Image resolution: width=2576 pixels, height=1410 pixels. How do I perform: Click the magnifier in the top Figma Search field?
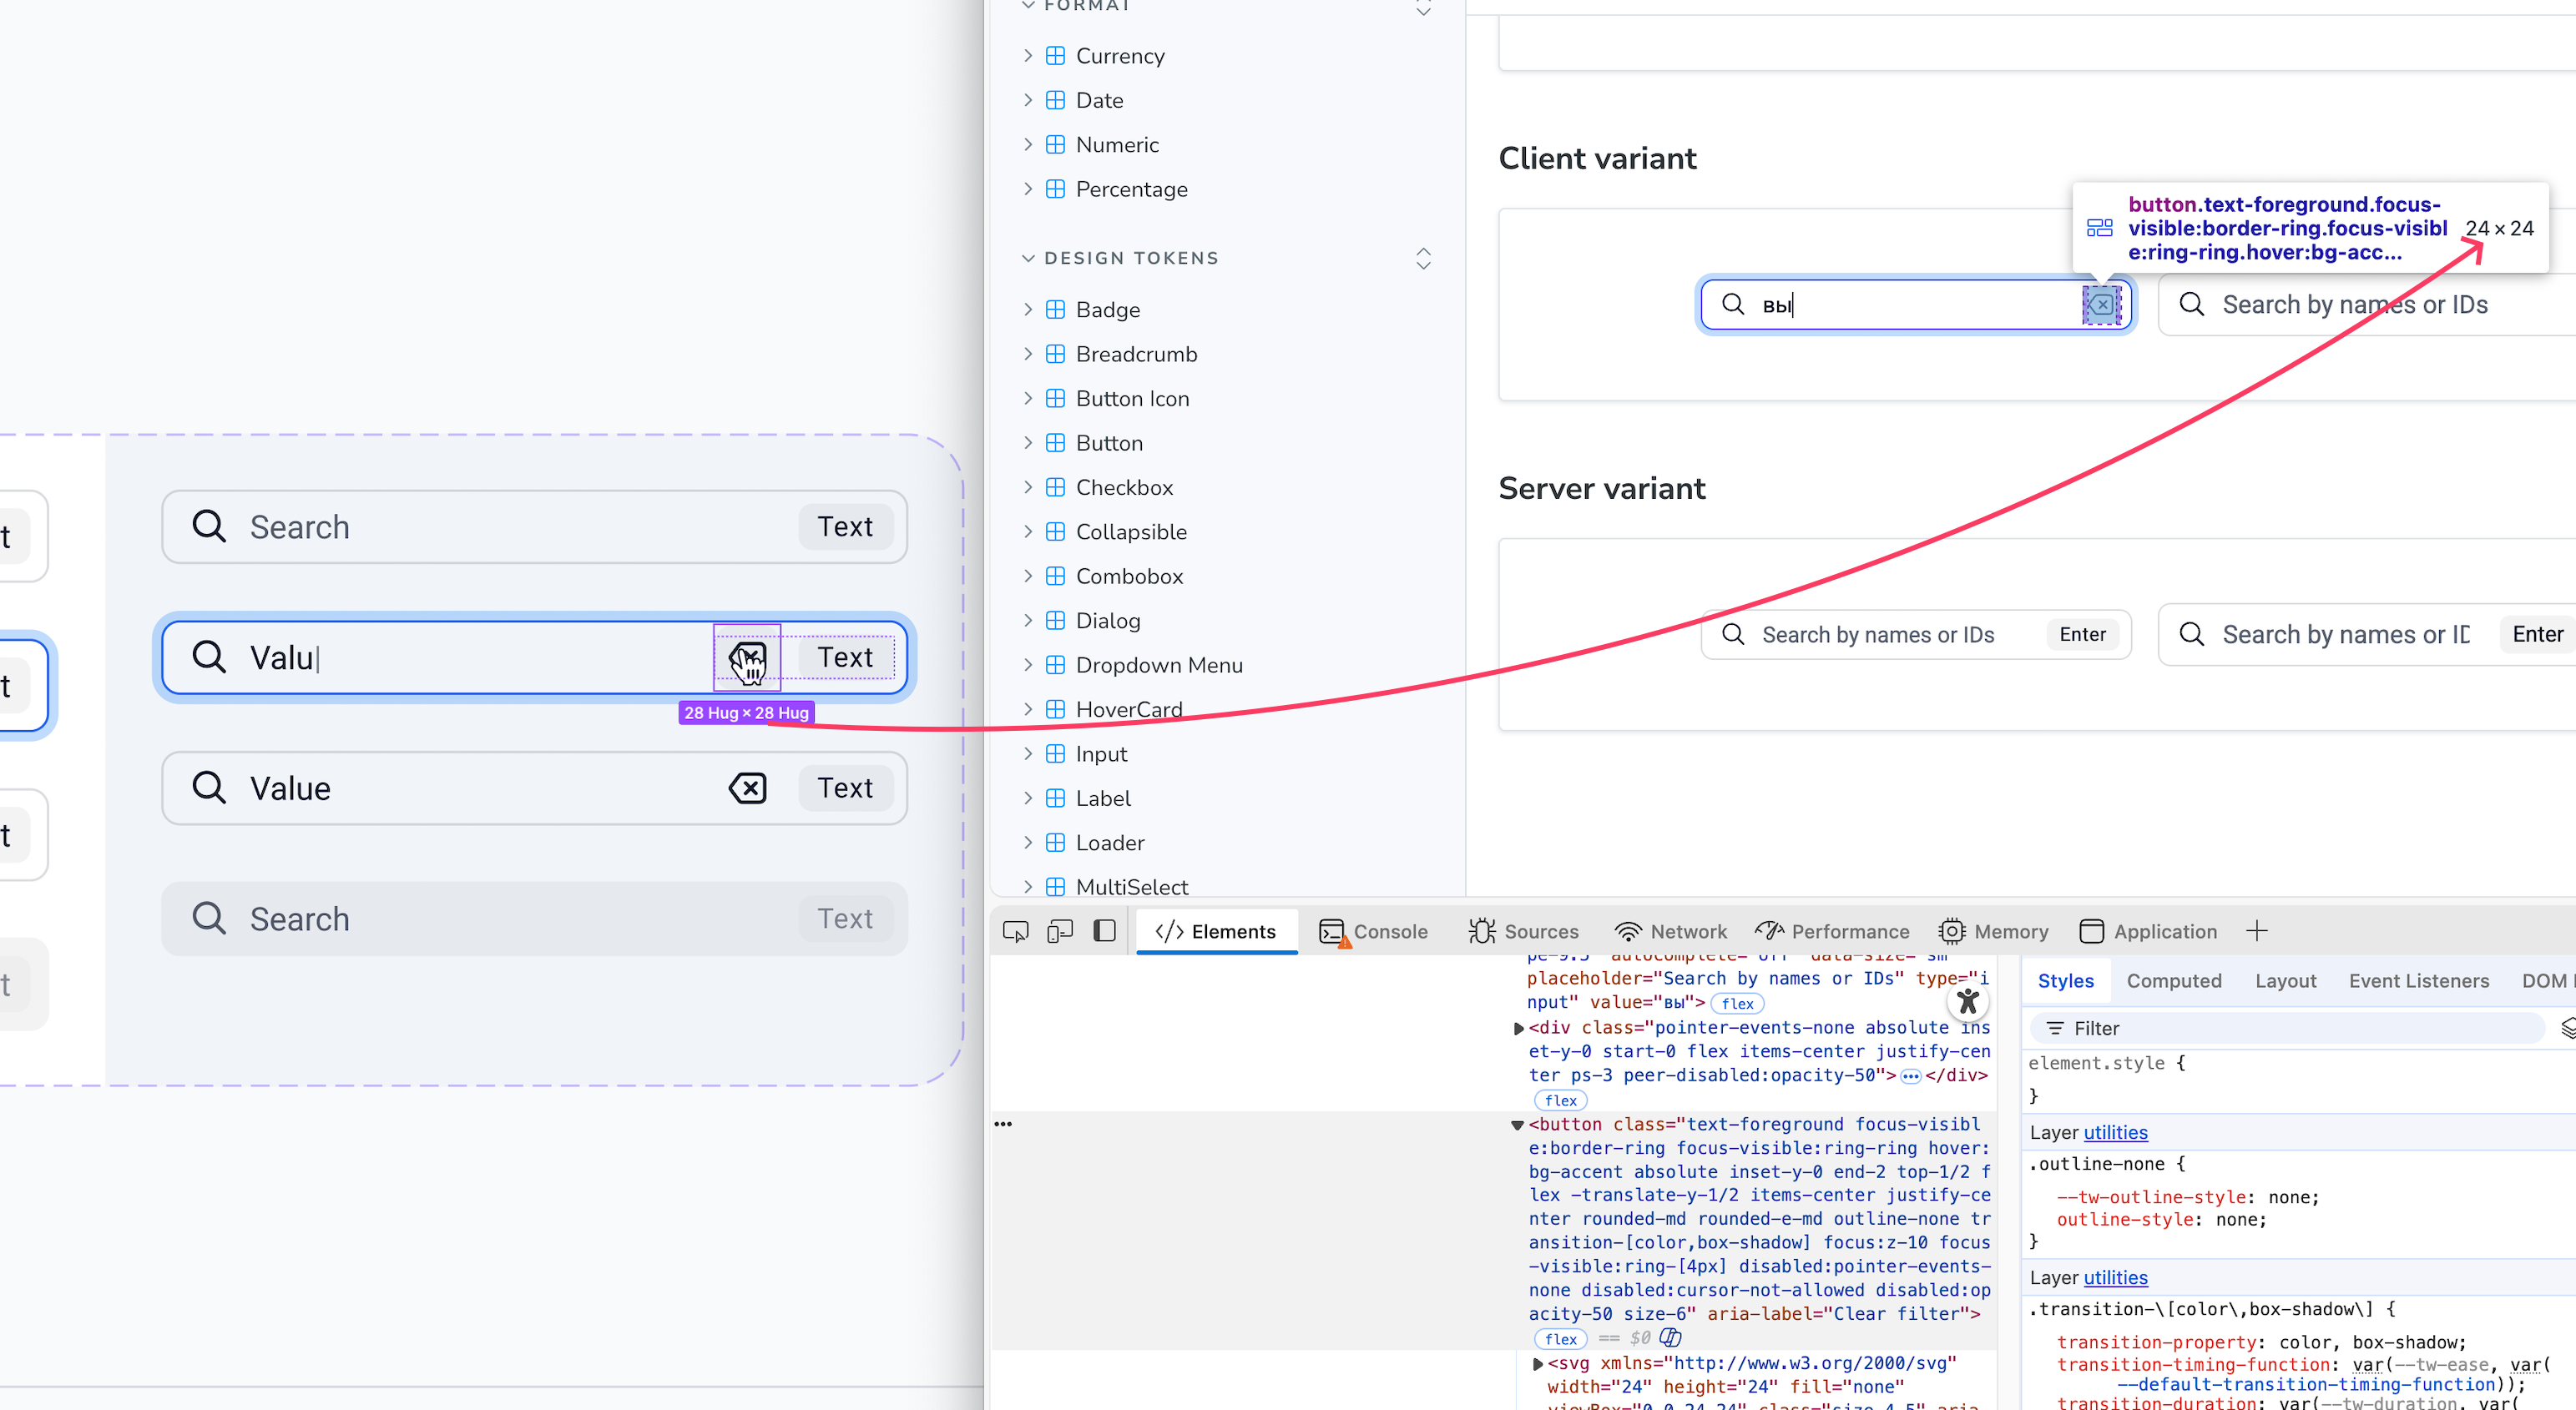coord(209,526)
